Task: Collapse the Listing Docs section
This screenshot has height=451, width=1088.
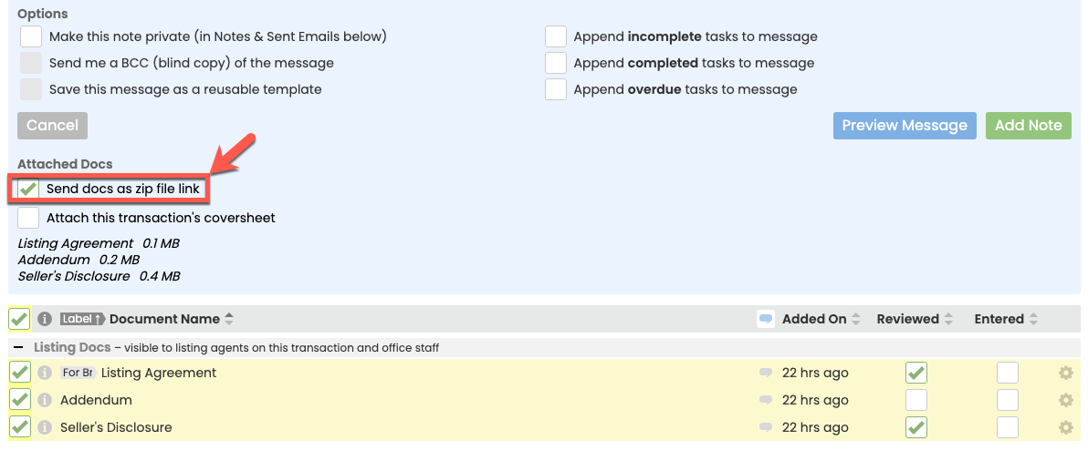Action: (x=18, y=347)
